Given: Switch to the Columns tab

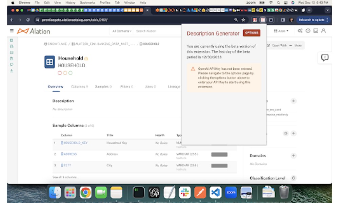Looking at the screenshot, I should [x=80, y=87].
